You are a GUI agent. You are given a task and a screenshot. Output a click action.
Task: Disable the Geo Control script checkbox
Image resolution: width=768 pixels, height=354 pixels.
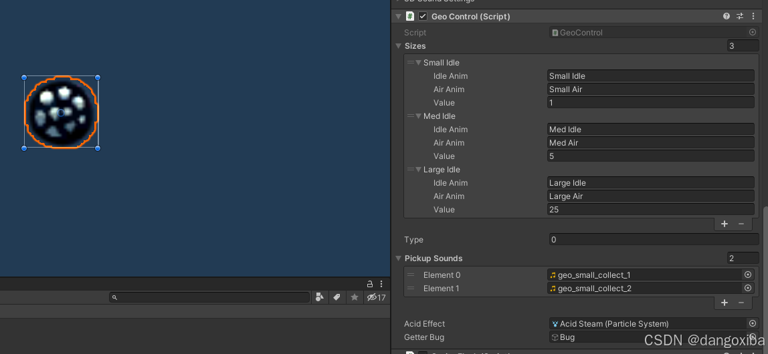pyautogui.click(x=423, y=16)
